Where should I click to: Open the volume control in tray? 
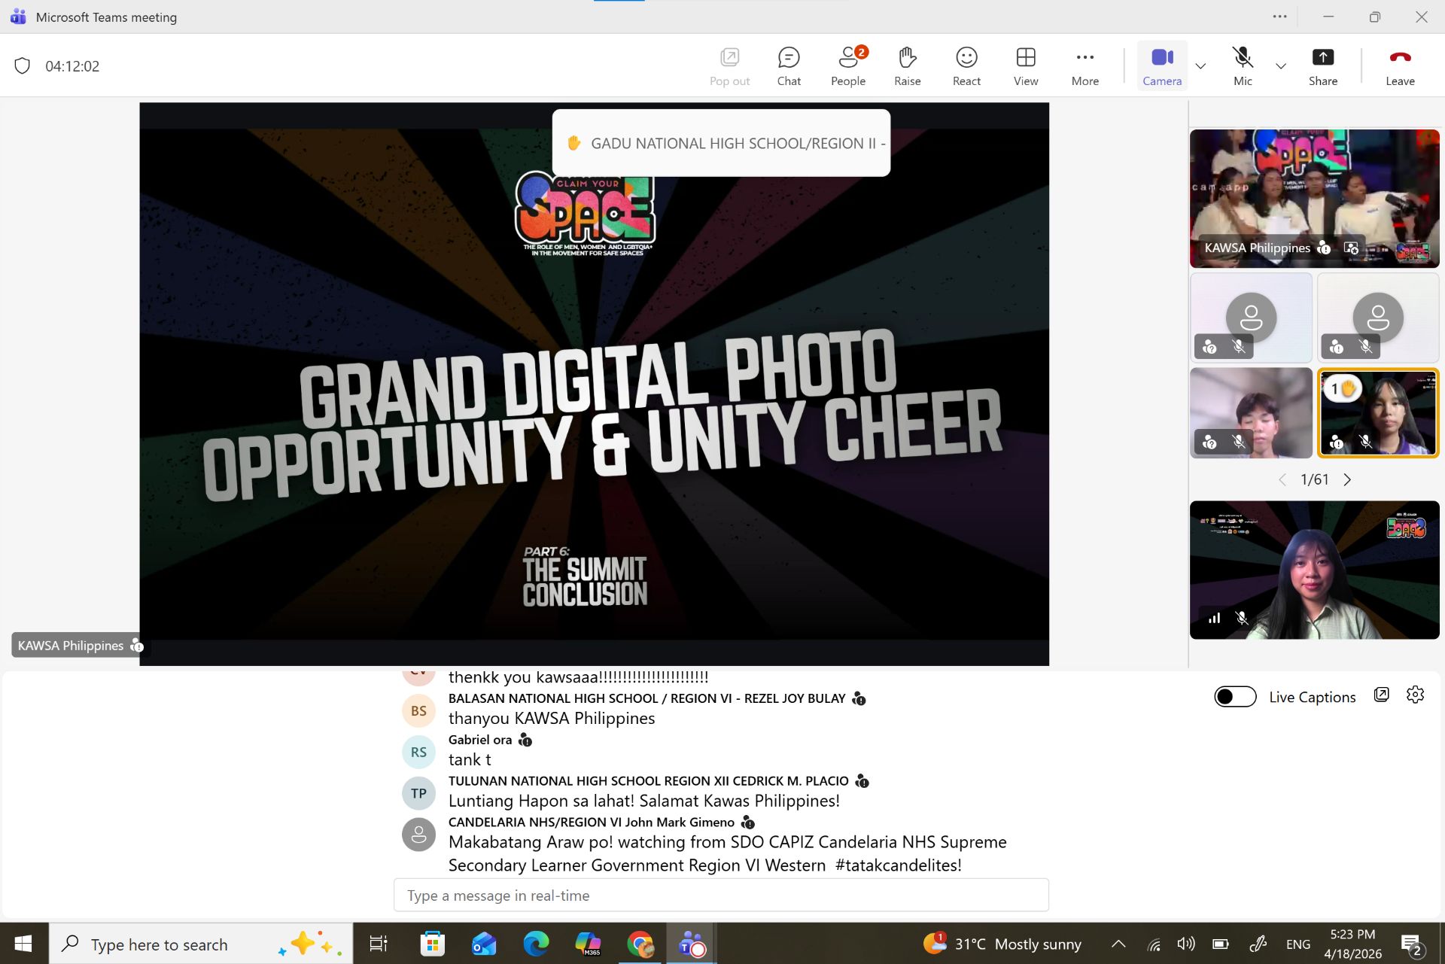click(x=1186, y=944)
